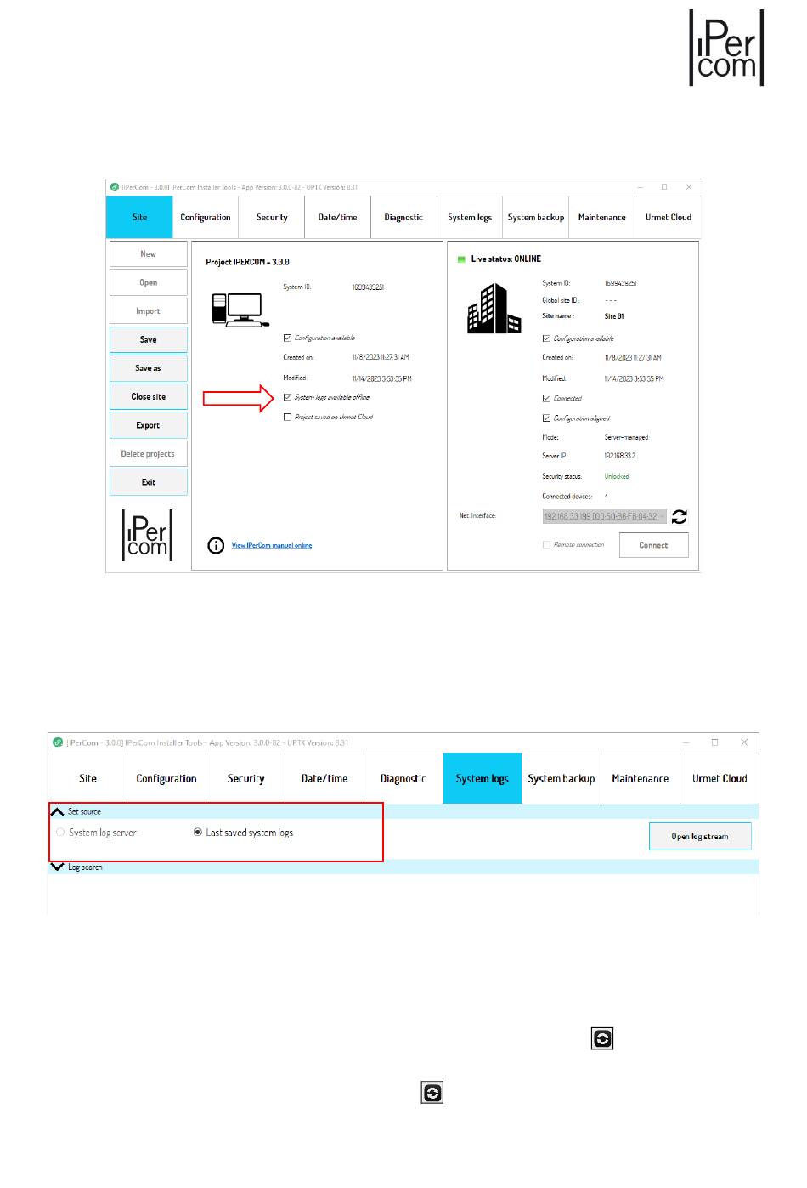This screenshot has height=1188, width=807.
Task: Open System backup tab in upper window
Action: pyautogui.click(x=536, y=217)
